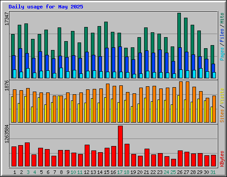This screenshot has height=177, width=227.
Task: Select the day 31 label on the axis
Action: [x=213, y=172]
